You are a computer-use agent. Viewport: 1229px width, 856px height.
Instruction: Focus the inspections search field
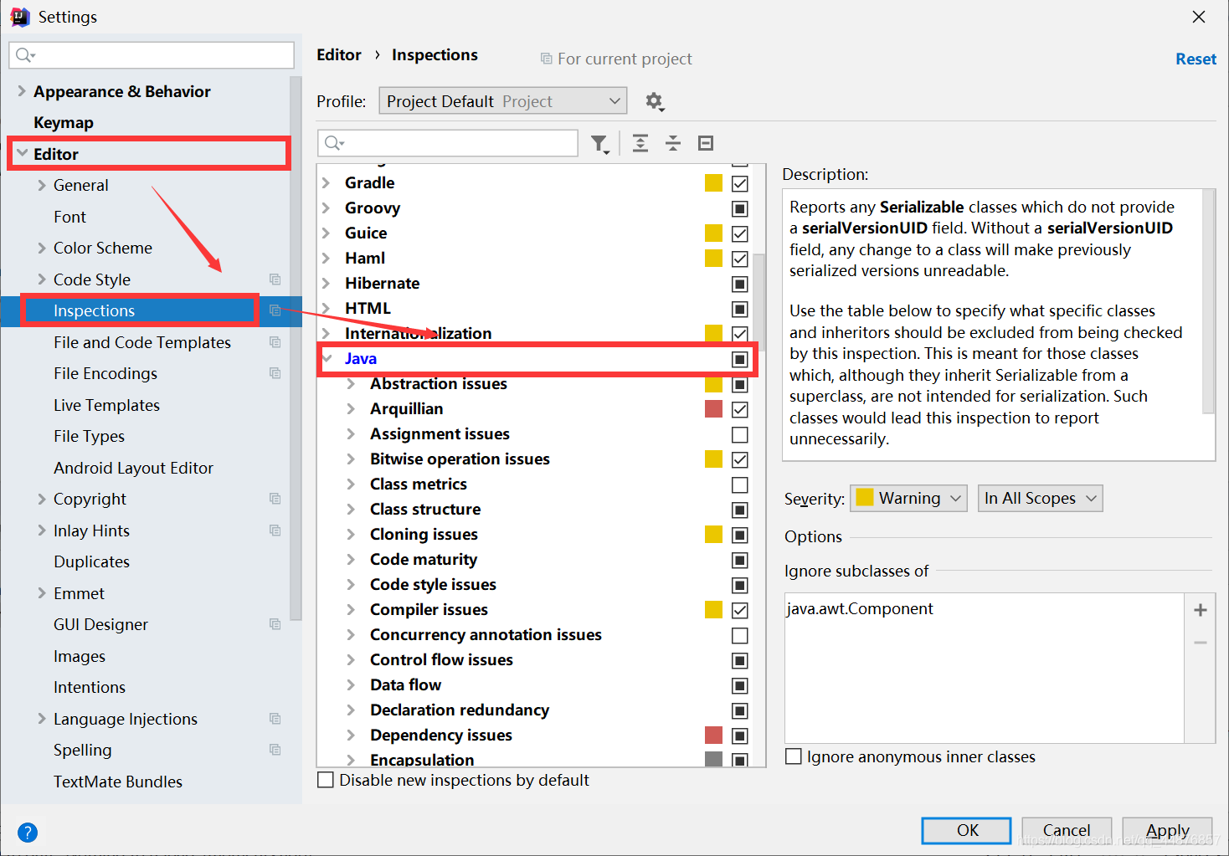[x=448, y=143]
